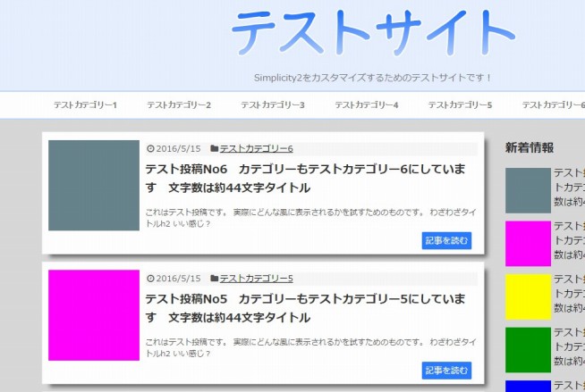Image resolution: width=585 pixels, height=392 pixels.
Task: Open テストカテゴリー1 in the navigation menu
Action: pyautogui.click(x=85, y=105)
